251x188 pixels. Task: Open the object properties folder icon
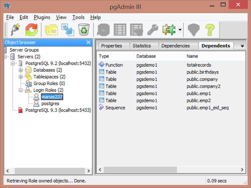[x=52, y=30]
